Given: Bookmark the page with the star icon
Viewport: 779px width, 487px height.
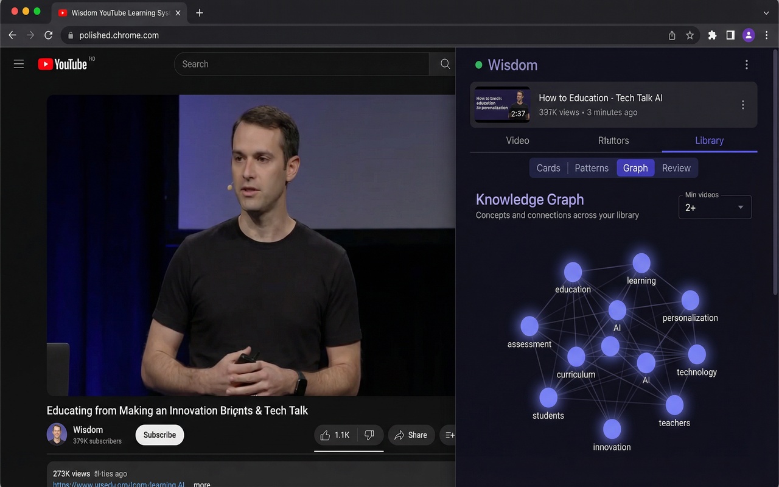Looking at the screenshot, I should click(x=690, y=35).
